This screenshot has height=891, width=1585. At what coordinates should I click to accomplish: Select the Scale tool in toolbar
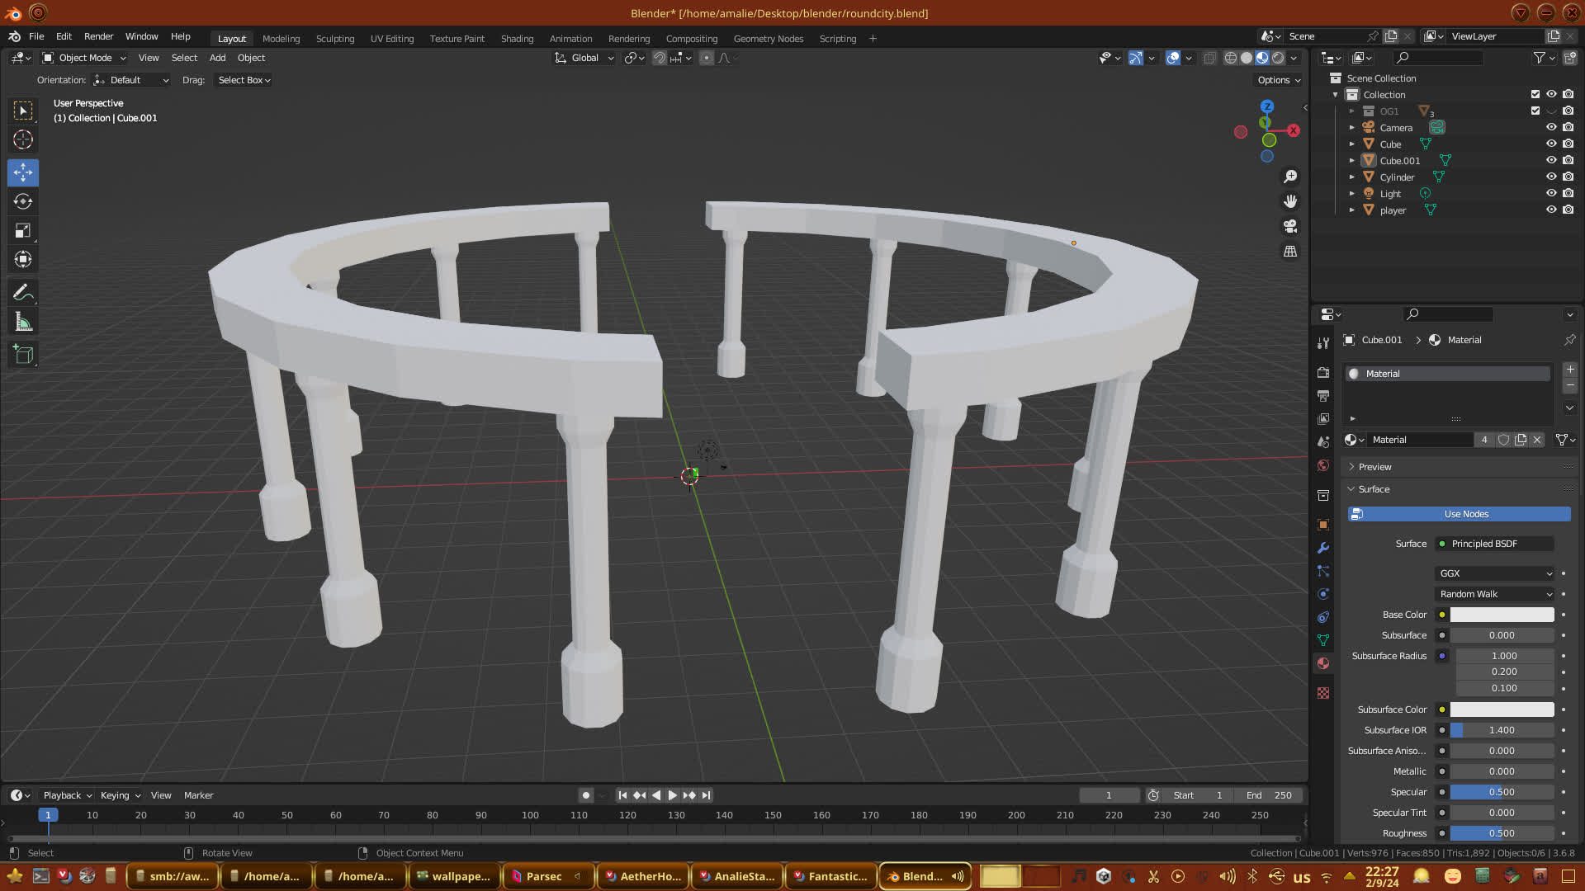pyautogui.click(x=23, y=231)
